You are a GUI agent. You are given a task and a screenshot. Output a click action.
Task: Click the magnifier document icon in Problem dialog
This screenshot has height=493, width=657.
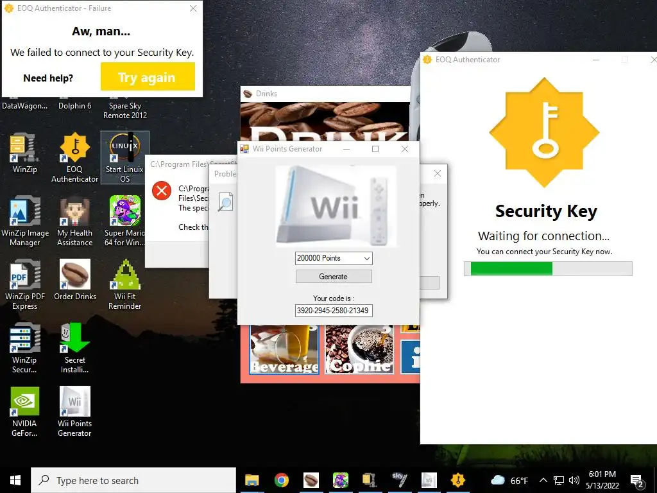click(x=225, y=201)
